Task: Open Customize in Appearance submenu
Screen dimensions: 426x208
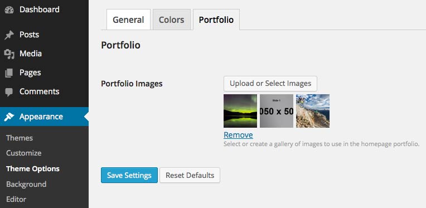Action: pyautogui.click(x=23, y=153)
